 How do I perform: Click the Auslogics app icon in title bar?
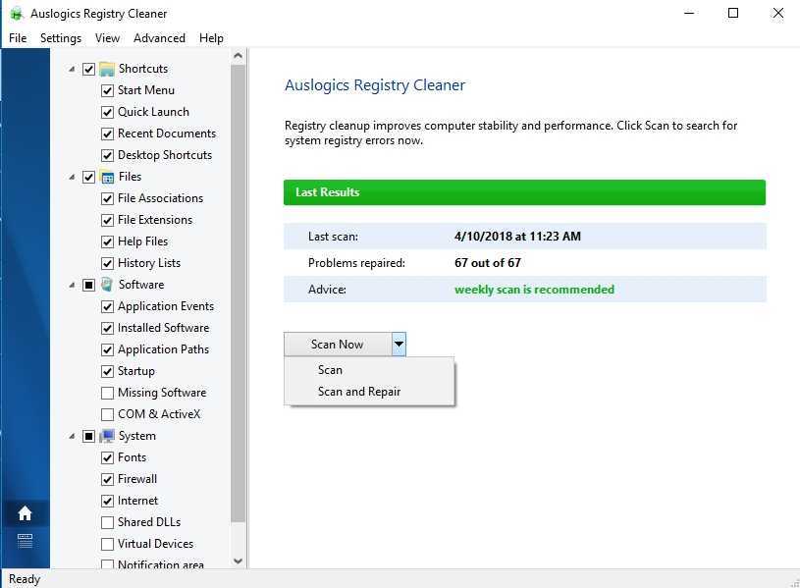(x=15, y=14)
